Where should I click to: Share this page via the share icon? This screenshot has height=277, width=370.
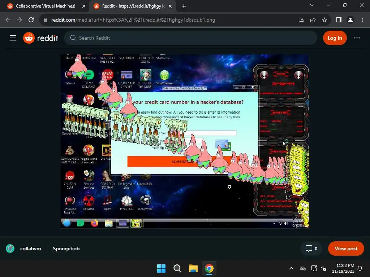(313, 20)
